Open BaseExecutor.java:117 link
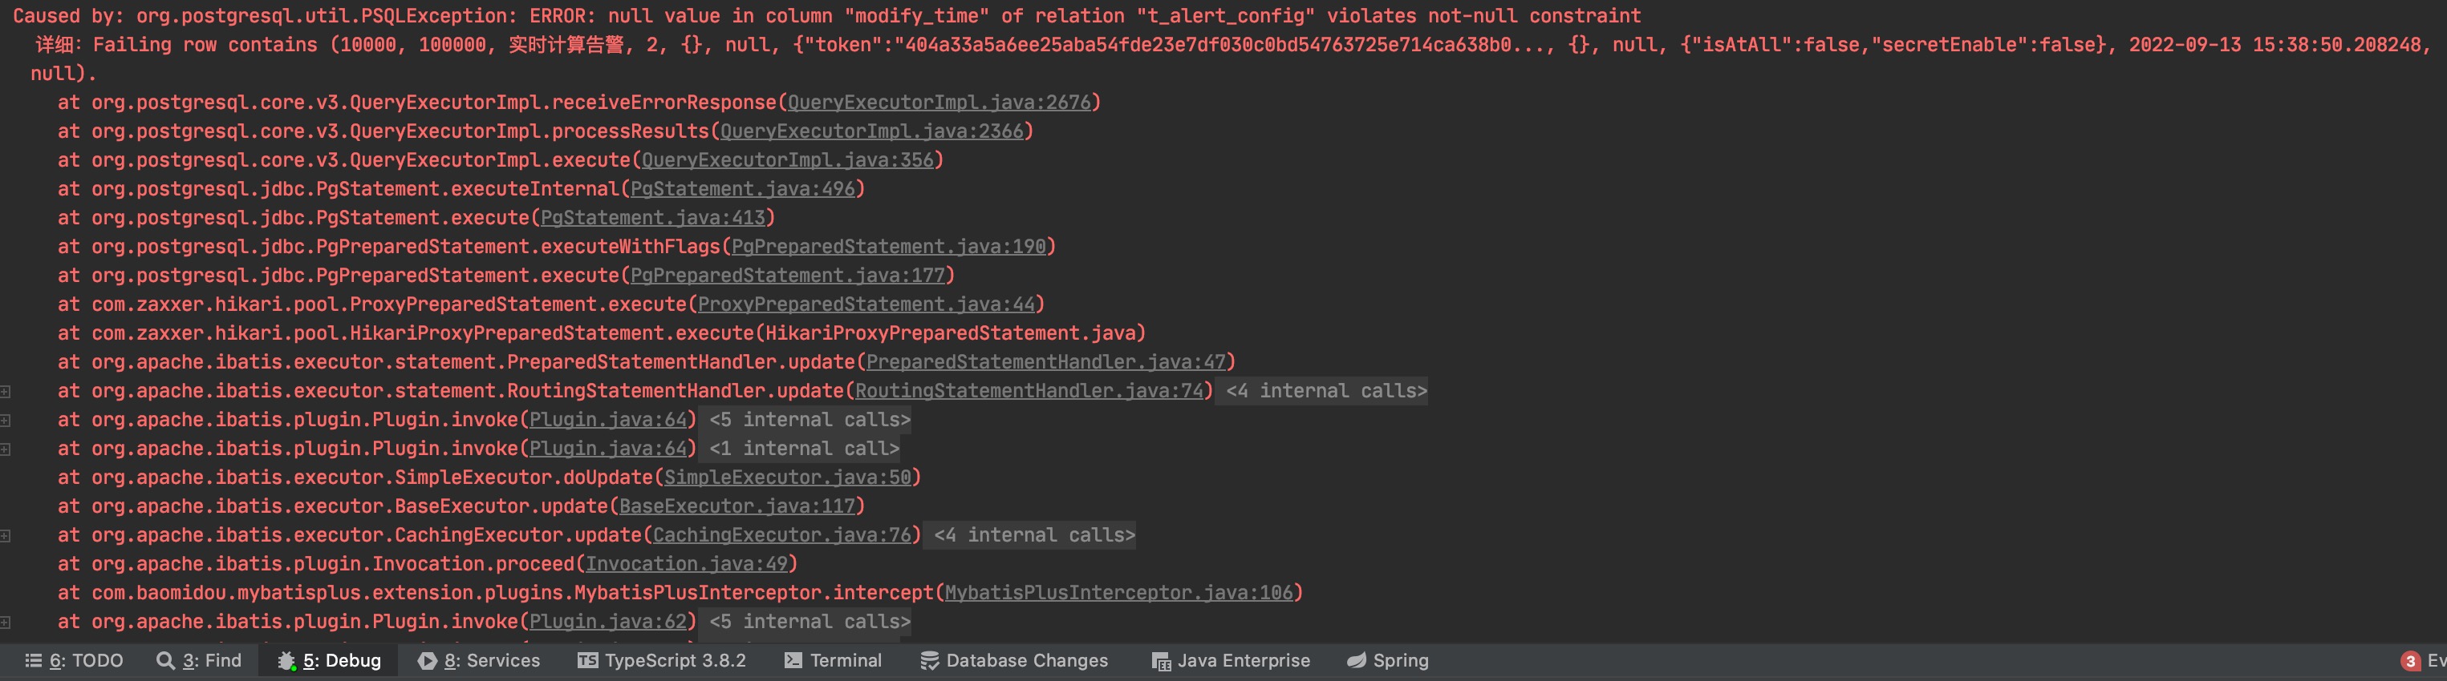Image resolution: width=2447 pixels, height=681 pixels. 737,506
